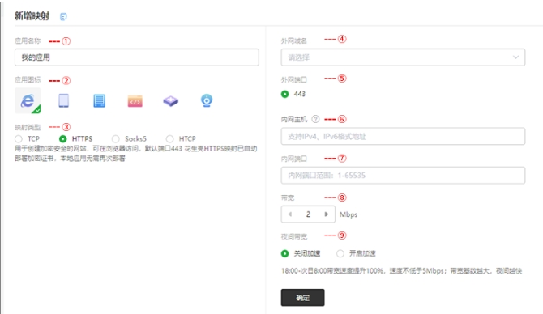Screen dimensions: 543x314
Task: Click the 内网端口 range input field
Action: 403,176
